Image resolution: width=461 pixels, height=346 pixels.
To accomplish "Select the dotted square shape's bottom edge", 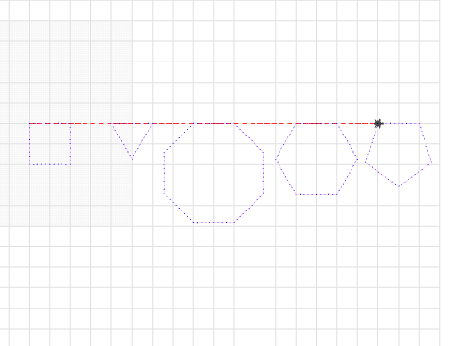I will [50, 164].
